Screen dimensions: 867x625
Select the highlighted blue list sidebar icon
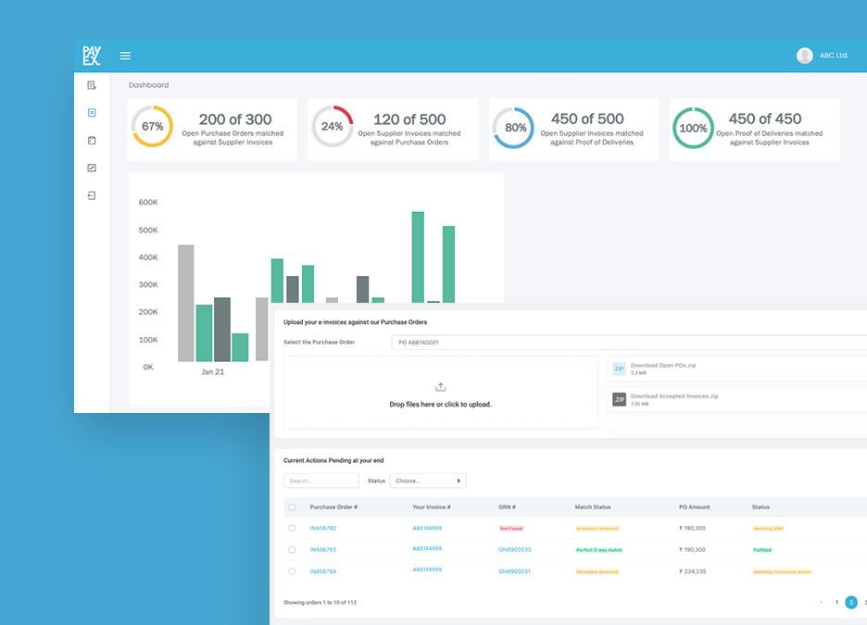pyautogui.click(x=92, y=113)
